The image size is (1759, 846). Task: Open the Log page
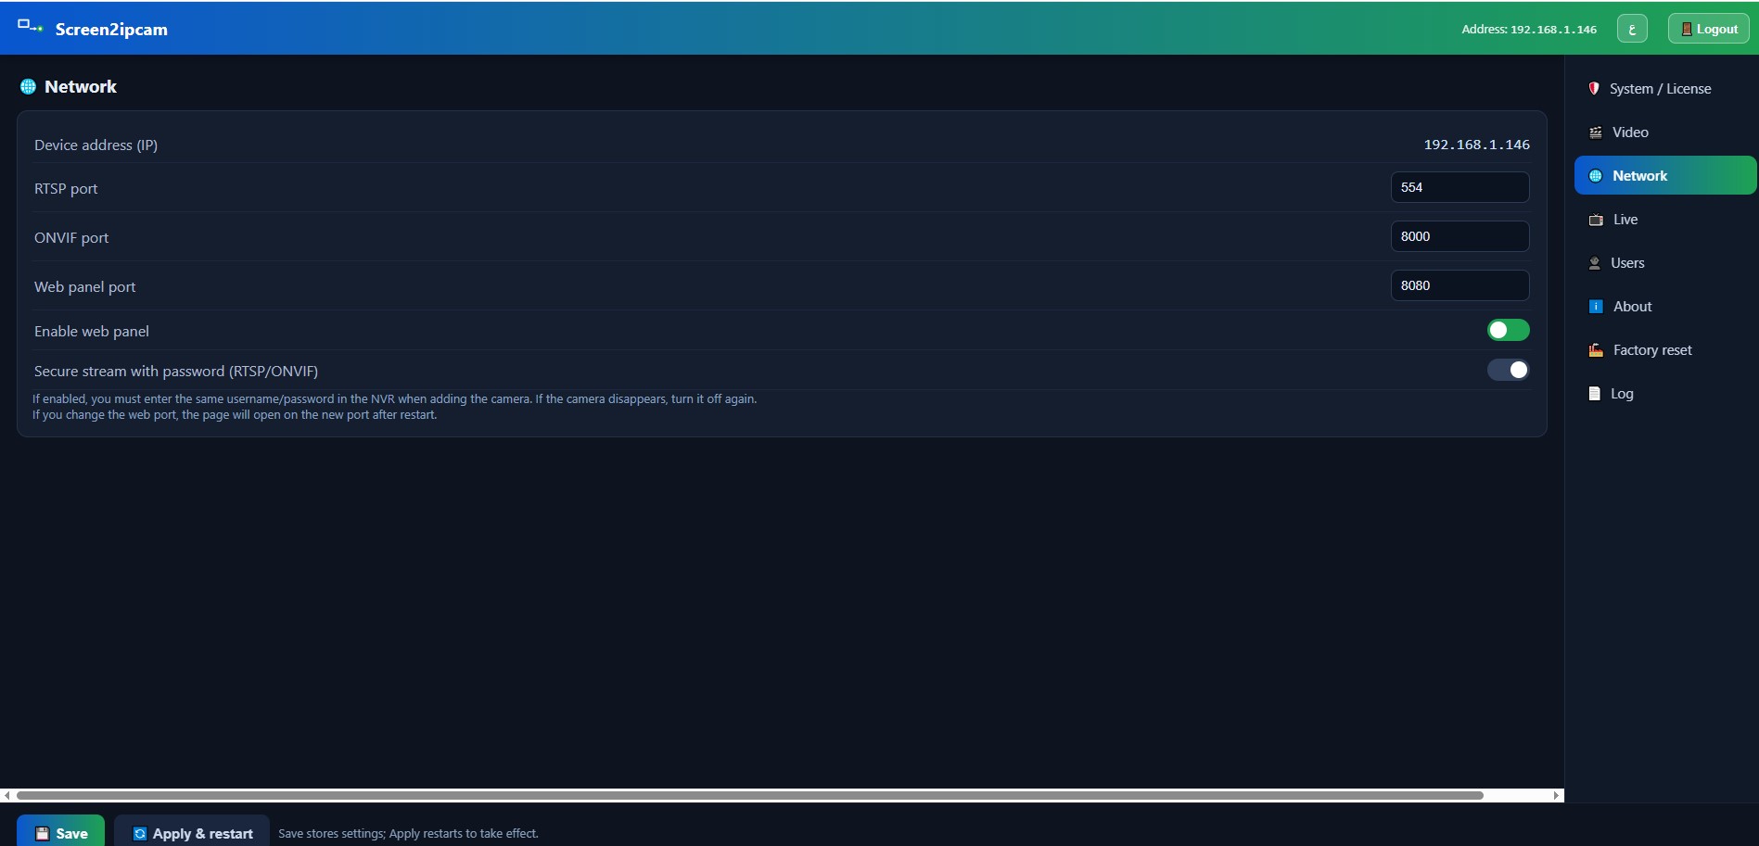click(x=1665, y=394)
